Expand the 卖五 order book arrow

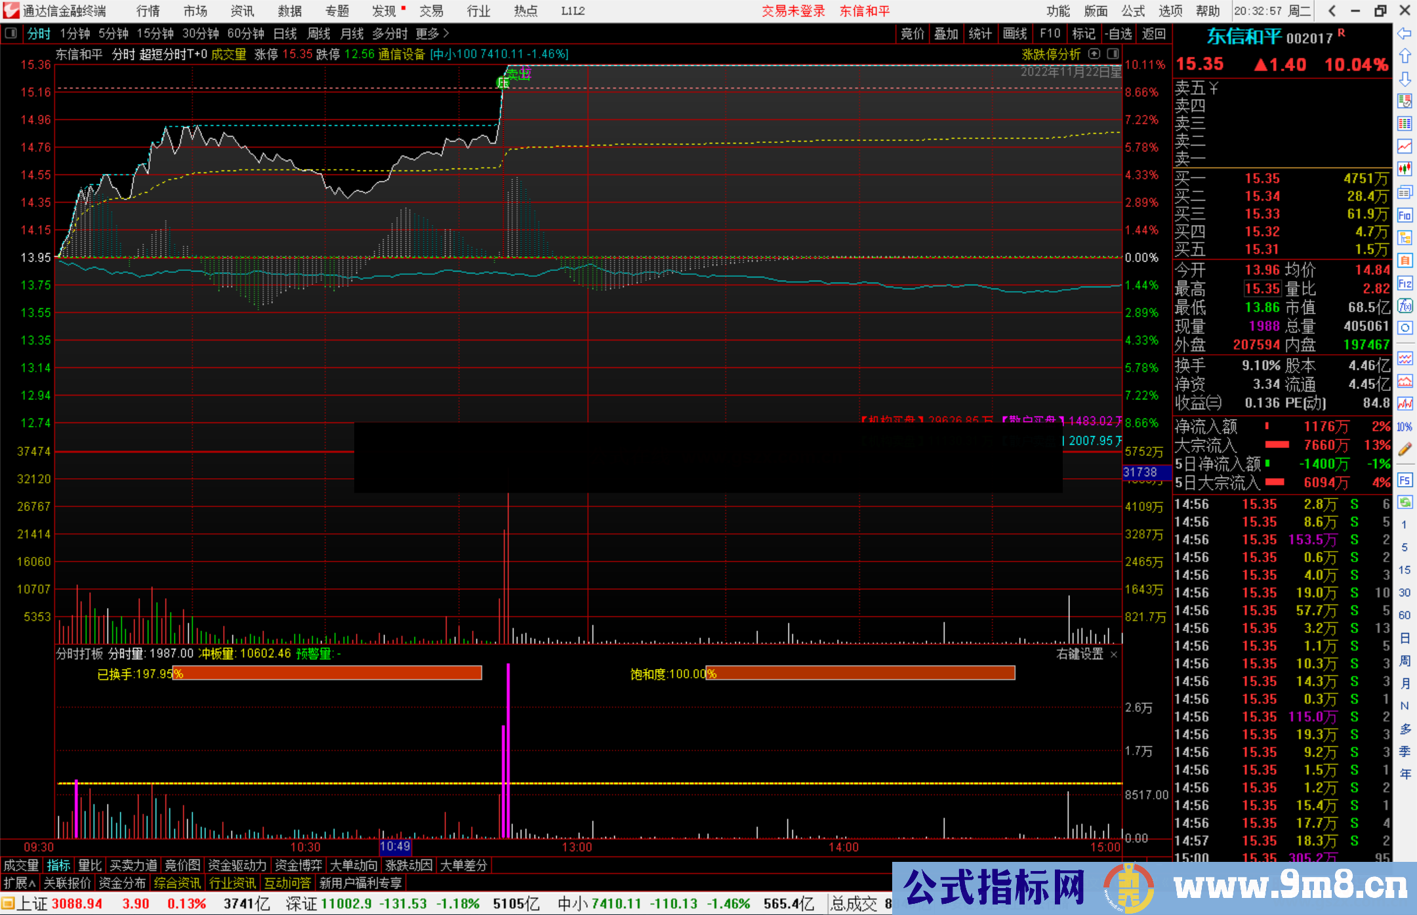pos(1214,88)
